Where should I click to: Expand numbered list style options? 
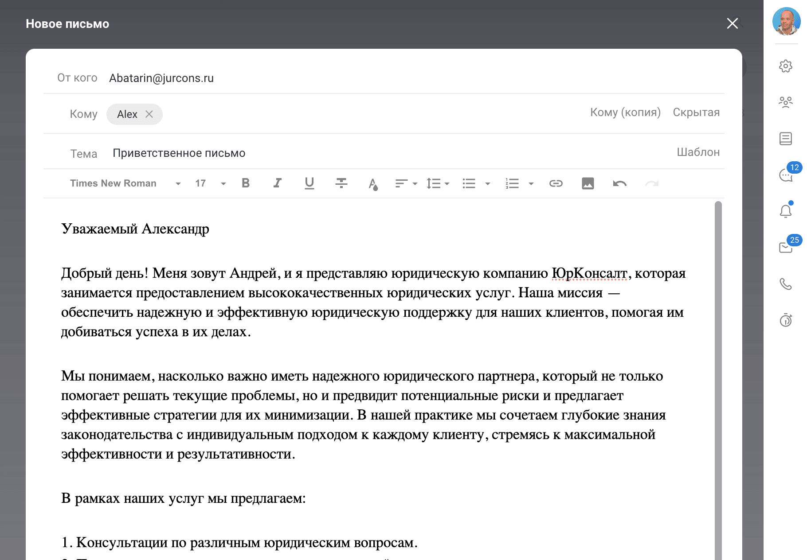[x=531, y=183]
